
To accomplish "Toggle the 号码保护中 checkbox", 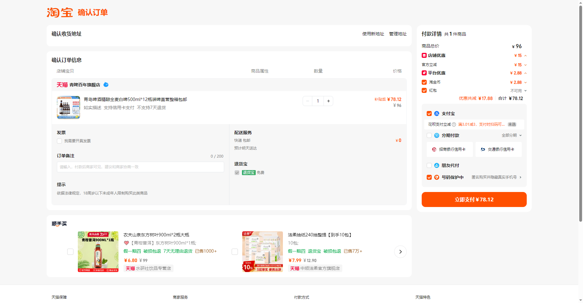I will point(429,177).
